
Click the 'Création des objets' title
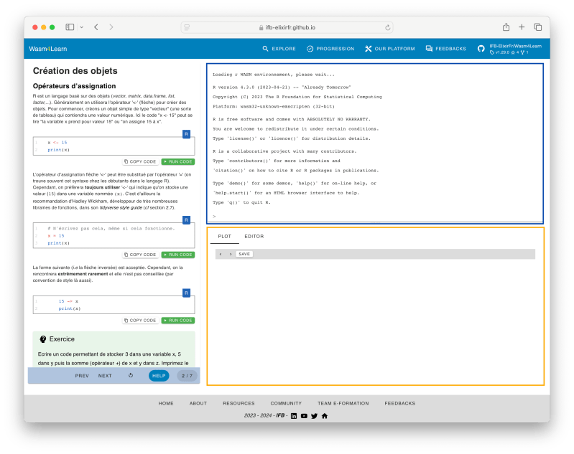[x=75, y=71]
